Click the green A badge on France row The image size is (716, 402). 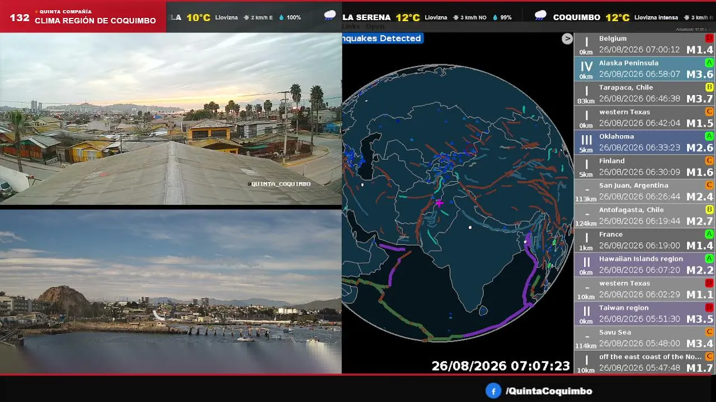pyautogui.click(x=709, y=234)
